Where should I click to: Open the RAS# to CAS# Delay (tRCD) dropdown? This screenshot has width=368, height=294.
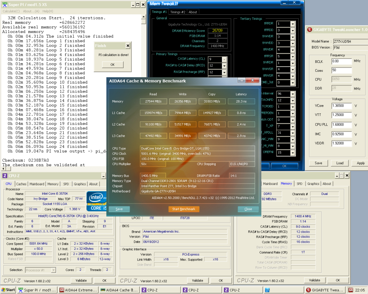[224, 66]
